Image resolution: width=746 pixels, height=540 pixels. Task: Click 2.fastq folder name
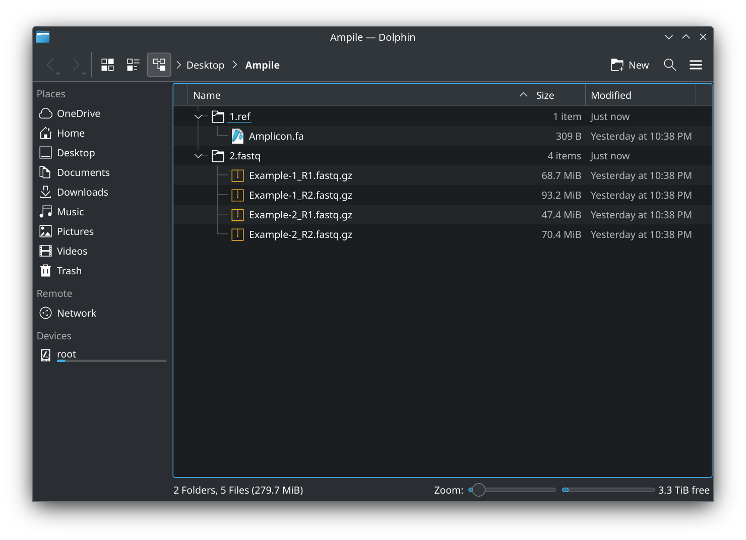(245, 156)
